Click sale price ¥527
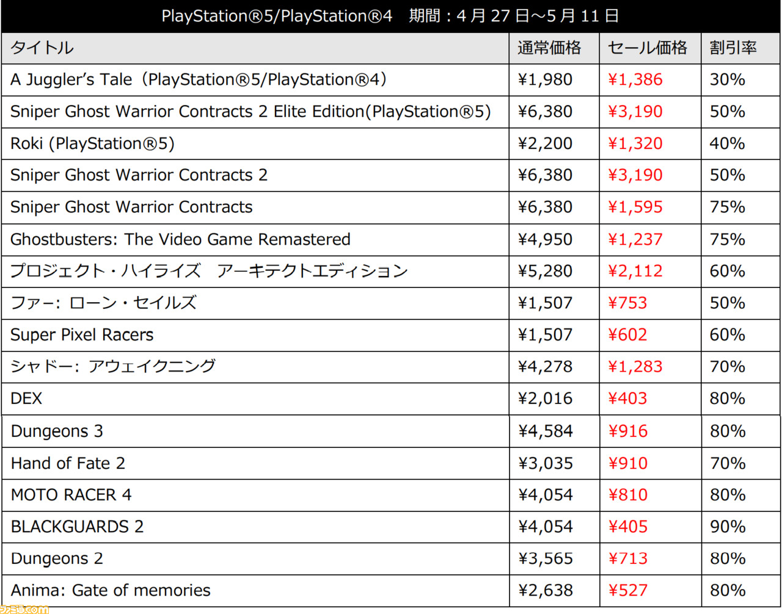 click(627, 590)
